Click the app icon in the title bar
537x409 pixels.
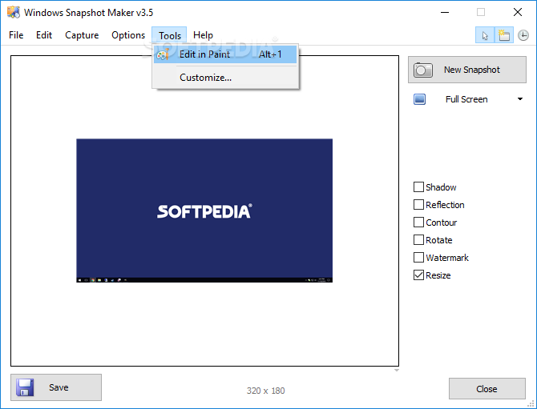pos(14,12)
